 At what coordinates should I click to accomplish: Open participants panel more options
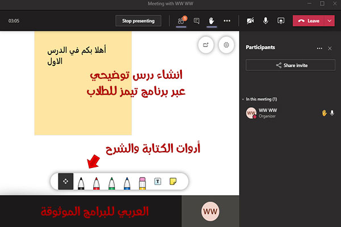click(x=319, y=48)
